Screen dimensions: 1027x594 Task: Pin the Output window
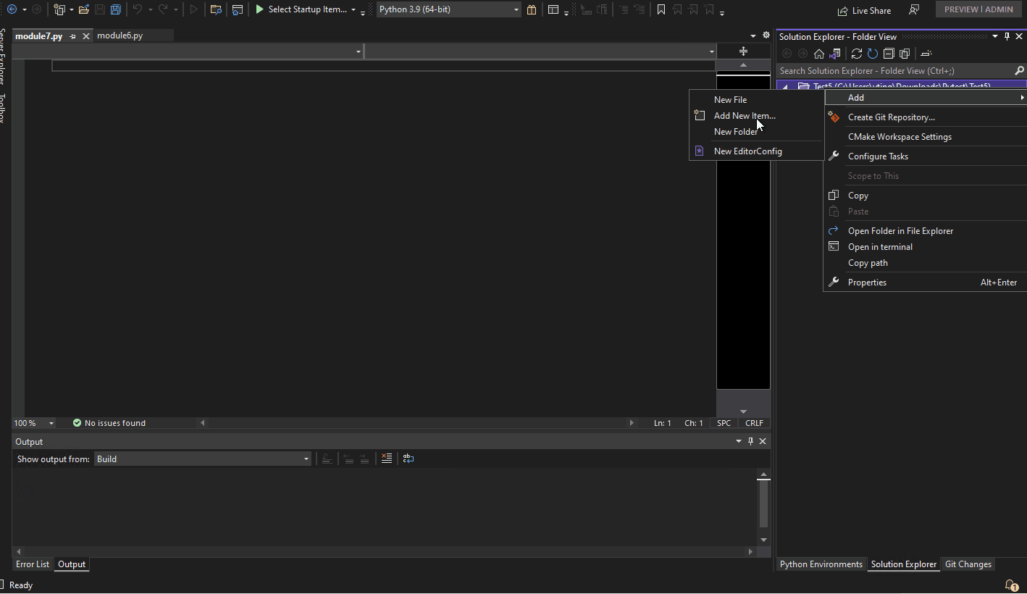click(750, 440)
